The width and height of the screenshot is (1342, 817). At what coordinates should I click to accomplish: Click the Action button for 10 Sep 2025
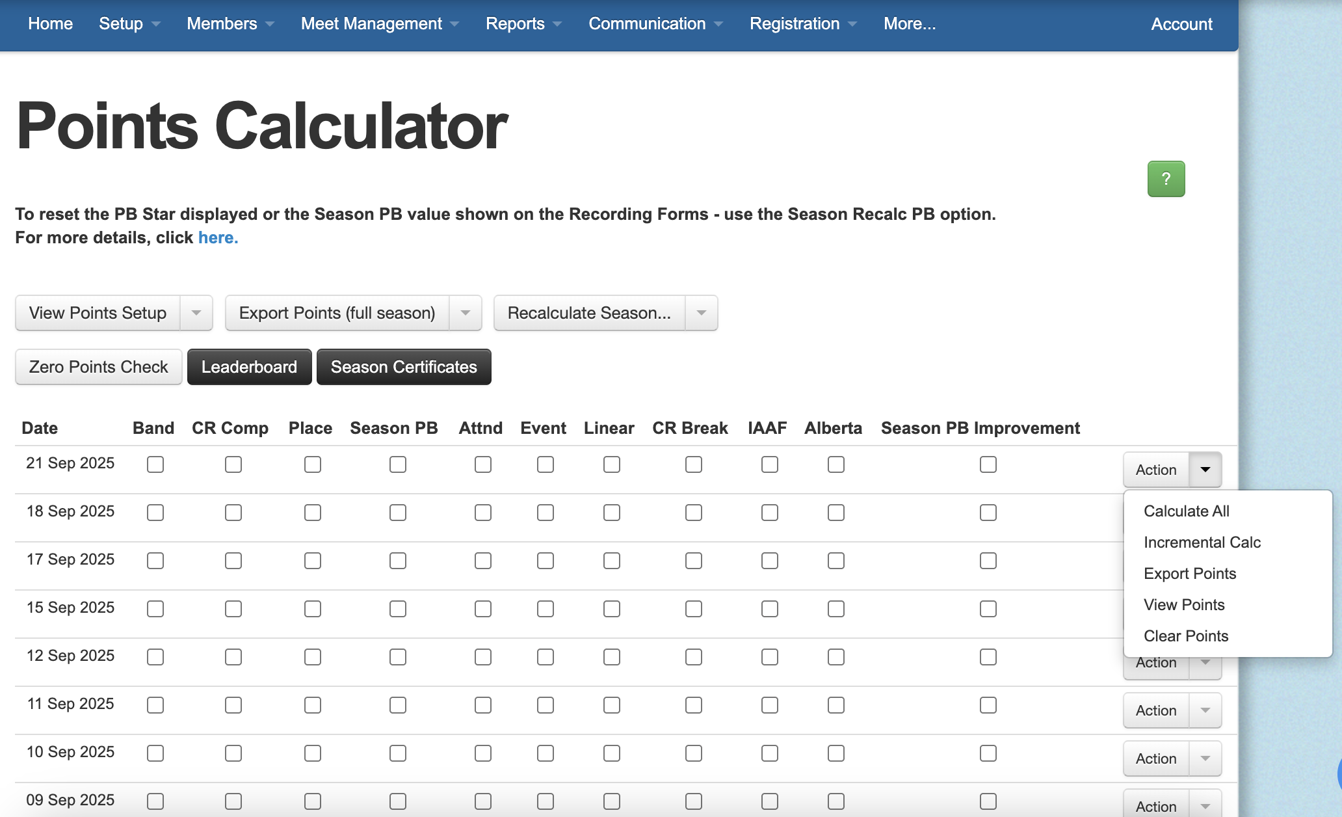click(1157, 758)
